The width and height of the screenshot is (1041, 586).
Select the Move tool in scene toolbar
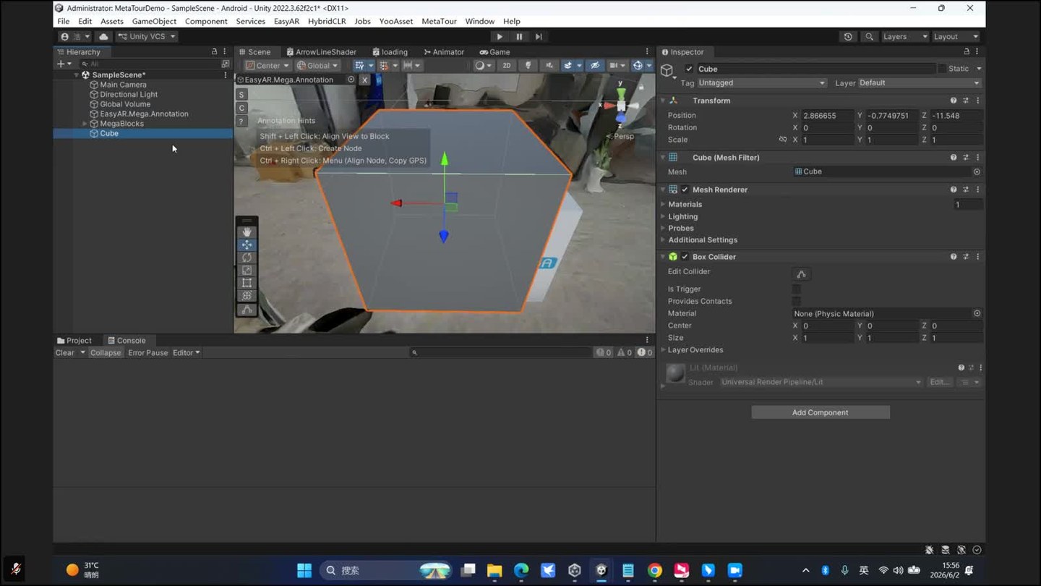(x=247, y=245)
